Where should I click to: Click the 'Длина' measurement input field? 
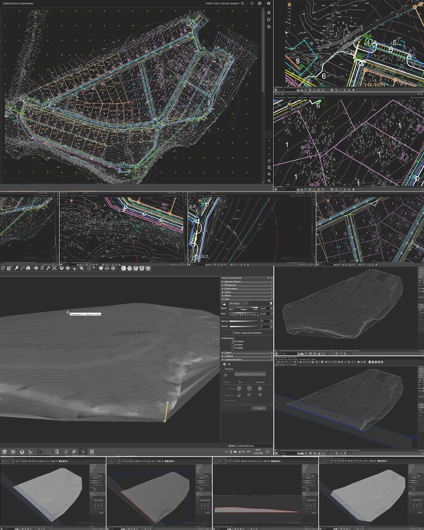click(x=254, y=446)
